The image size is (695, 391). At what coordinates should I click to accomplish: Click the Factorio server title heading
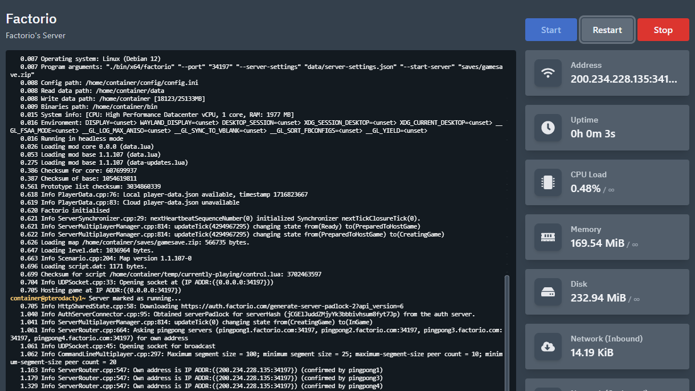click(x=31, y=19)
